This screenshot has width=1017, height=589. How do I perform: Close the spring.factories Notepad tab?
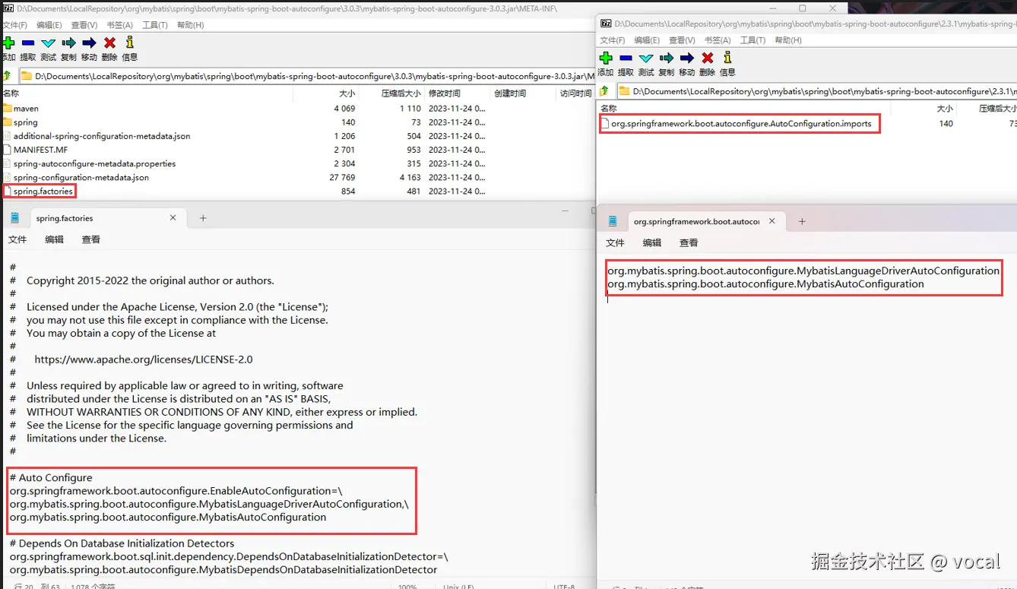pos(173,218)
